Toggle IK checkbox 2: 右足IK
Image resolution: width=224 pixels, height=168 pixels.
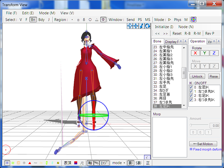[x=191, y=96]
